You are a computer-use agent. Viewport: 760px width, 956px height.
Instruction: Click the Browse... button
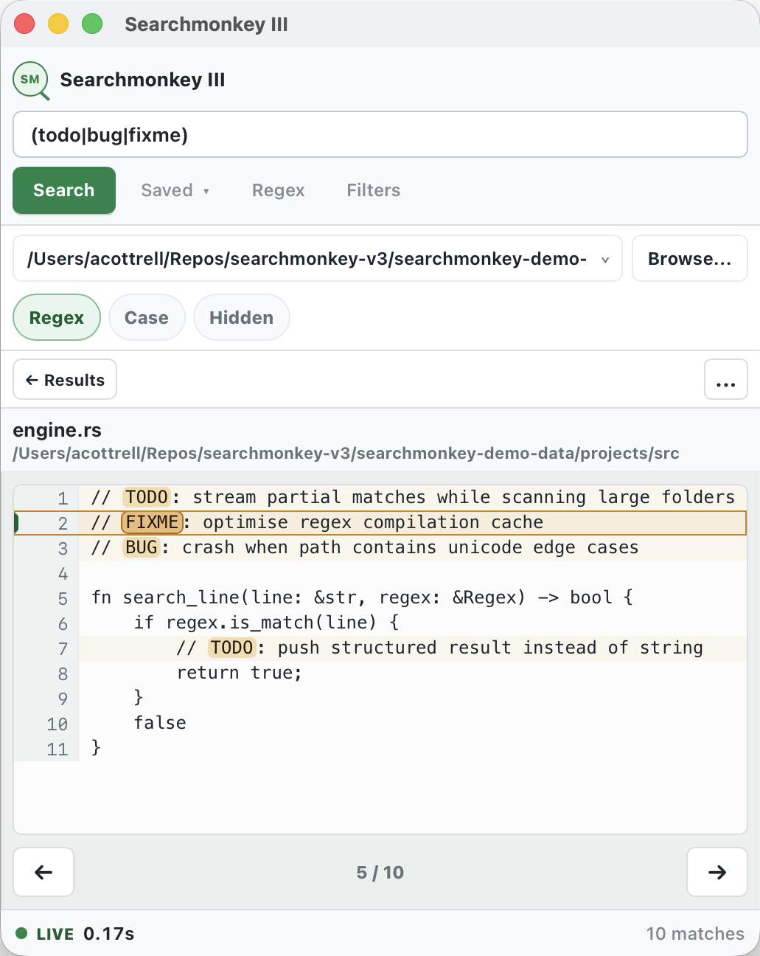689,258
